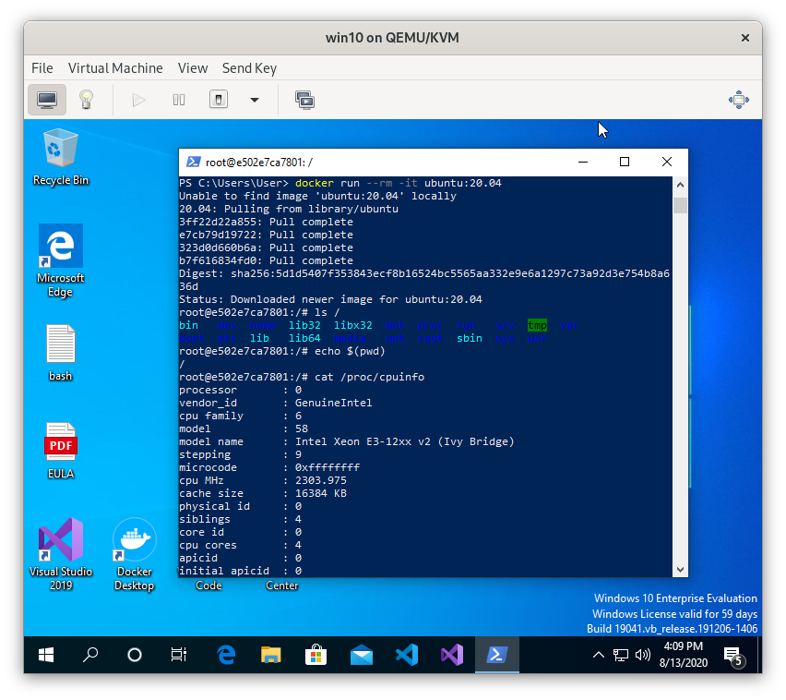Open the Action Center notifications
The height and width of the screenshot is (700, 786).
tap(733, 656)
